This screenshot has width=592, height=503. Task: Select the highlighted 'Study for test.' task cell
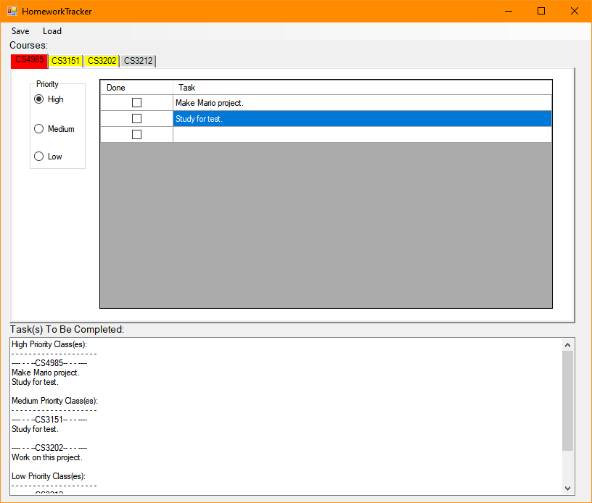pyautogui.click(x=362, y=119)
